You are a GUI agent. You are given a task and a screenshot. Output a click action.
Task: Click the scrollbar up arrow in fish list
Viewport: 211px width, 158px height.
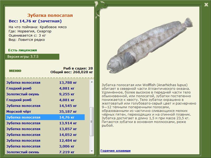tap(92, 82)
